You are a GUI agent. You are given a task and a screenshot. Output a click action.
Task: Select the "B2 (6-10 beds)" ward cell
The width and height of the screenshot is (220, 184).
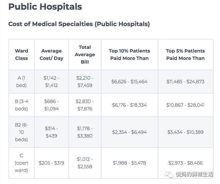click(21, 132)
